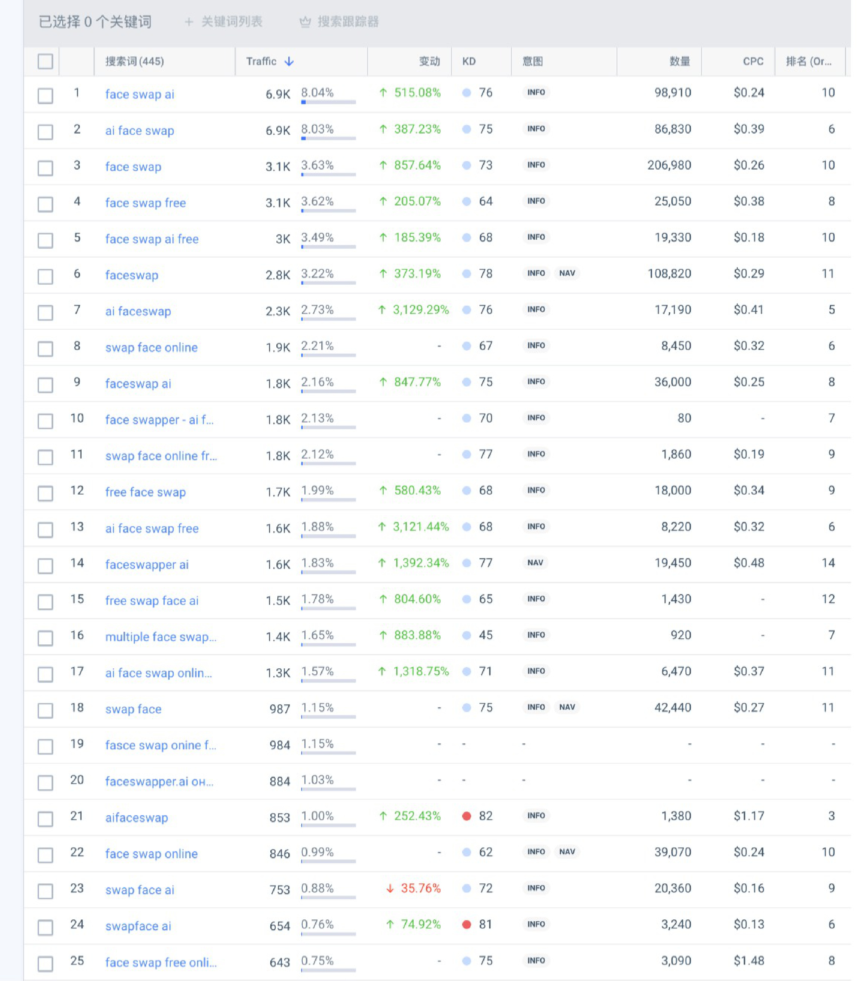857x981 pixels.
Task: Click the plus icon for 关键词列表
Action: point(189,22)
